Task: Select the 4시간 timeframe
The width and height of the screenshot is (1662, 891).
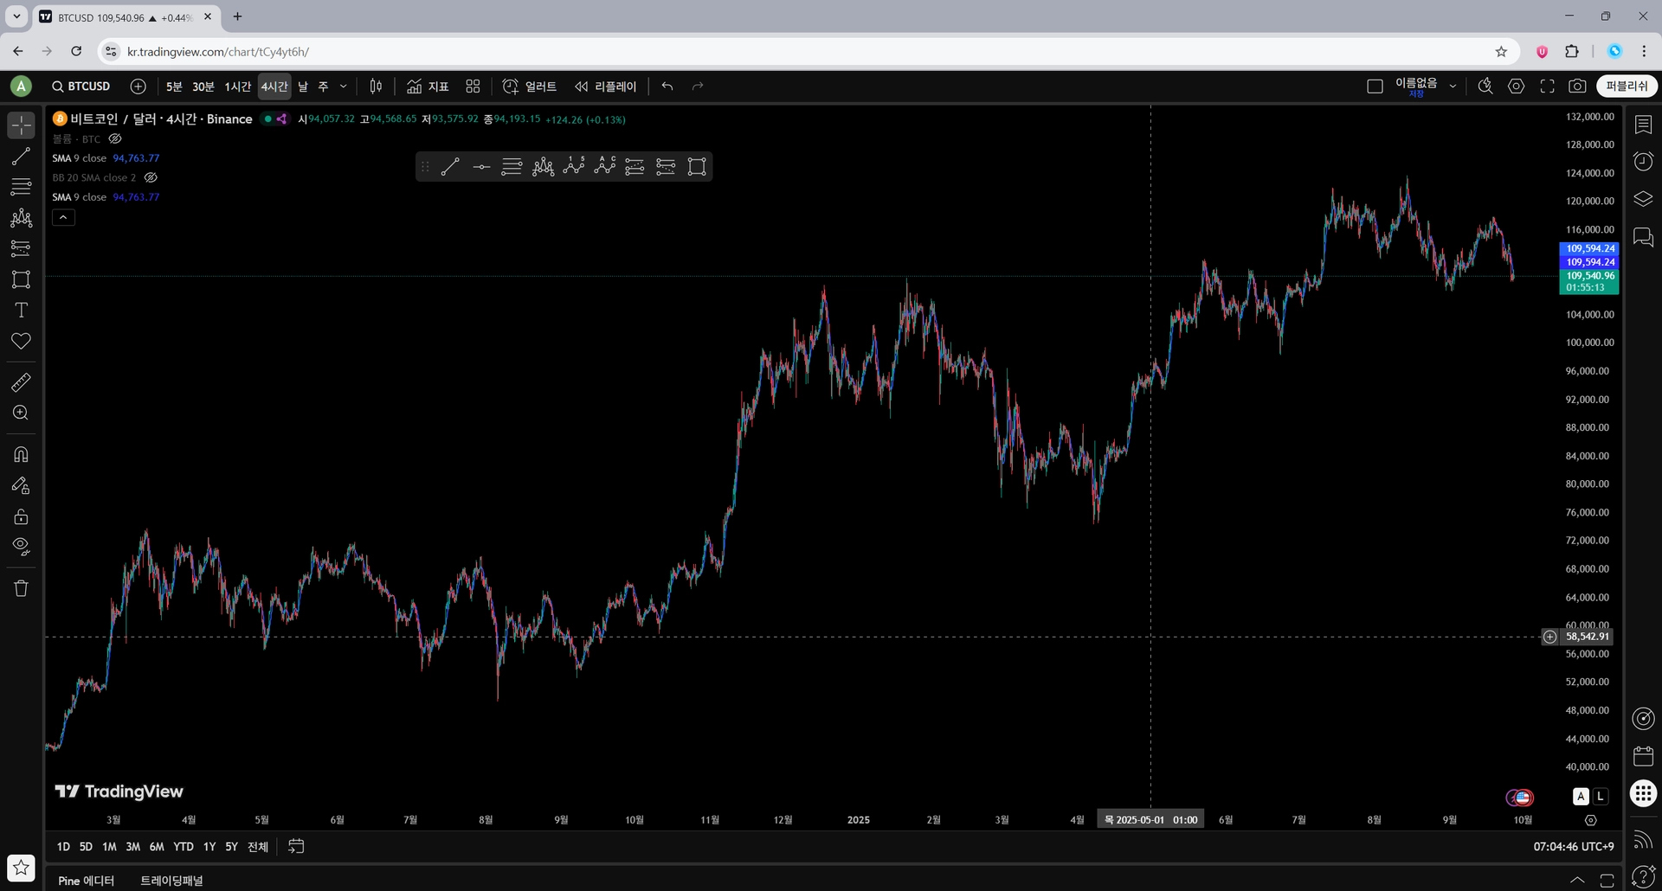Action: pyautogui.click(x=274, y=87)
